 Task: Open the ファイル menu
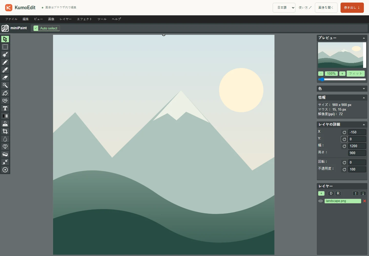click(x=11, y=19)
